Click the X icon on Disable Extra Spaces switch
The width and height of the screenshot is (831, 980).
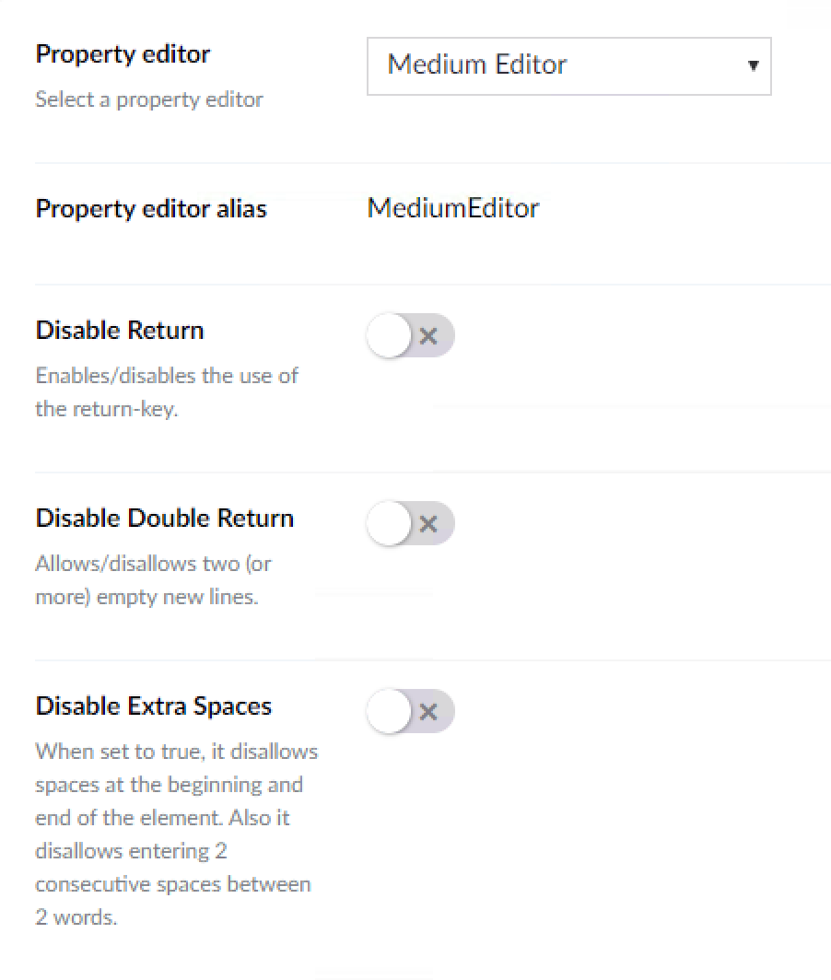(x=428, y=711)
